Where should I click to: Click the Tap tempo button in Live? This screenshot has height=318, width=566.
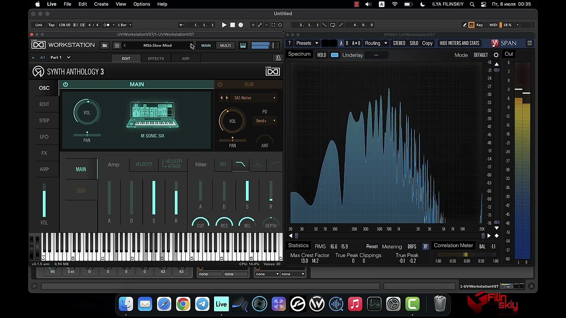click(x=52, y=25)
